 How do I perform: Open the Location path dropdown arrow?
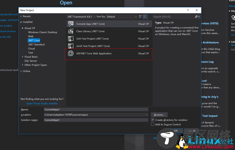[x=147, y=115]
